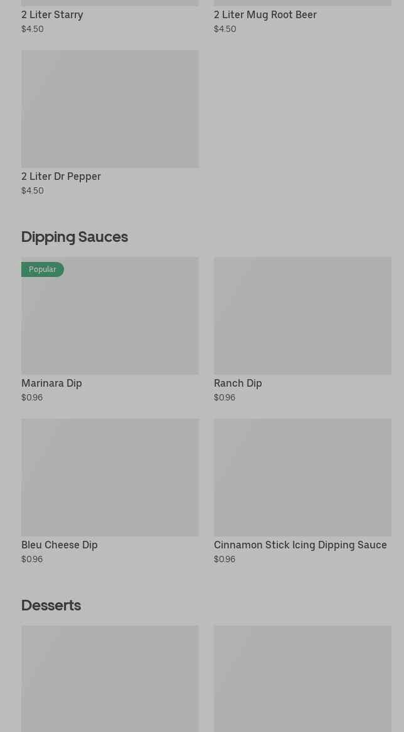Click the Desserts section heading

tap(51, 605)
